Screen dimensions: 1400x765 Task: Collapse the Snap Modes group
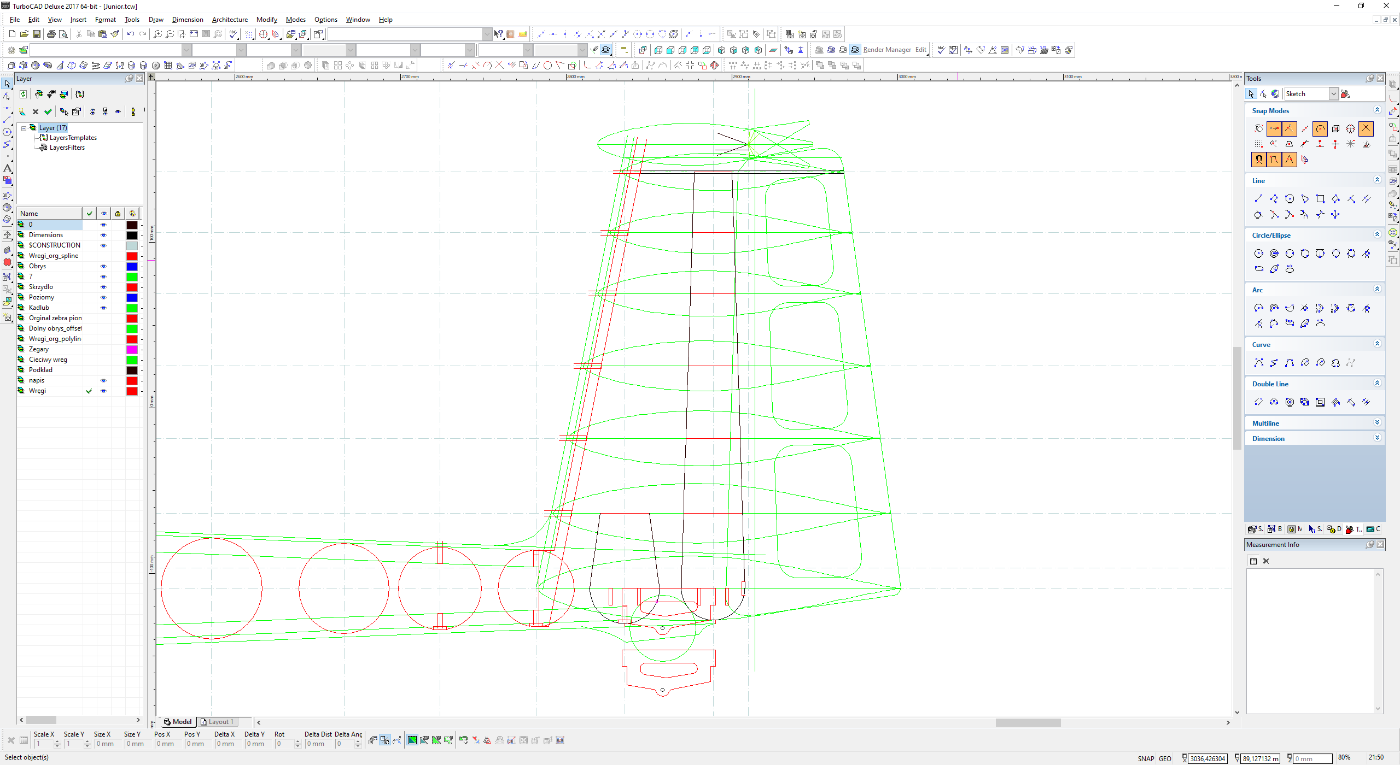click(1378, 110)
